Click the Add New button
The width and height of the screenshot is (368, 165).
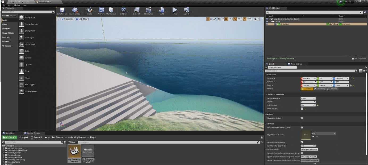pos(10,137)
